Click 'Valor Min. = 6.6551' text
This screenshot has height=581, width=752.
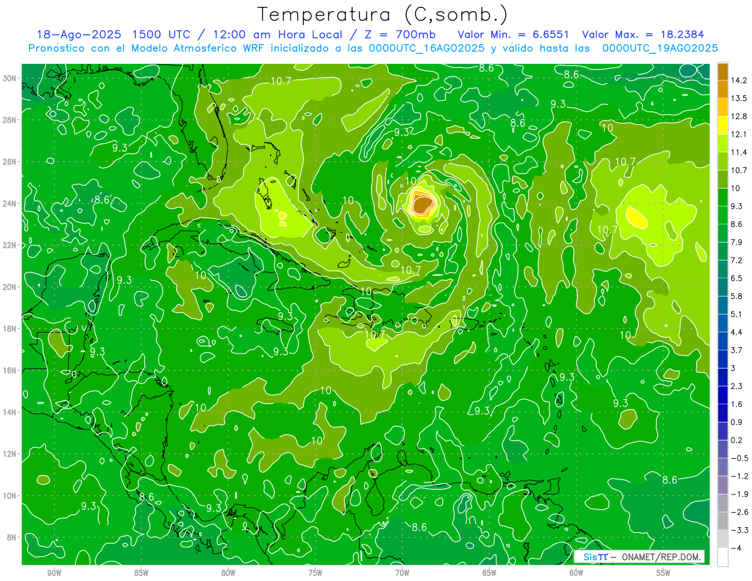[x=513, y=34]
